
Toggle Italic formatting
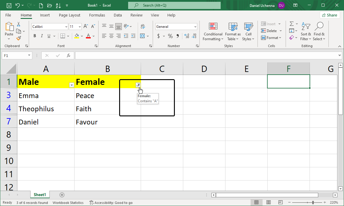(x=42, y=36)
